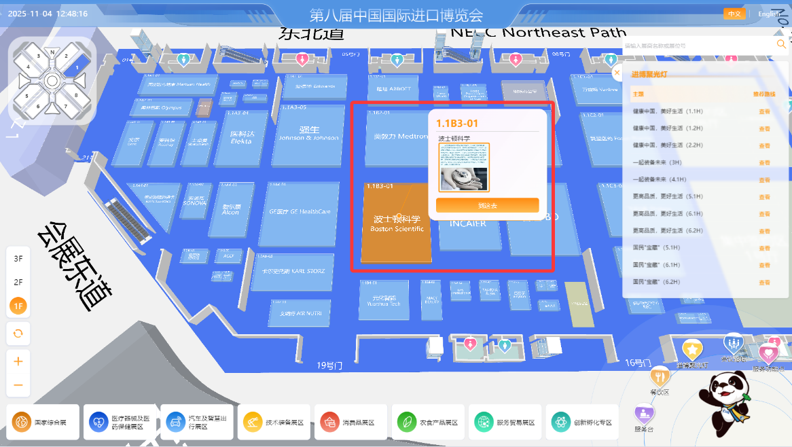View route for 更高品质，更好生活 (6.1H)
Image resolution: width=792 pixels, height=447 pixels.
click(x=764, y=214)
